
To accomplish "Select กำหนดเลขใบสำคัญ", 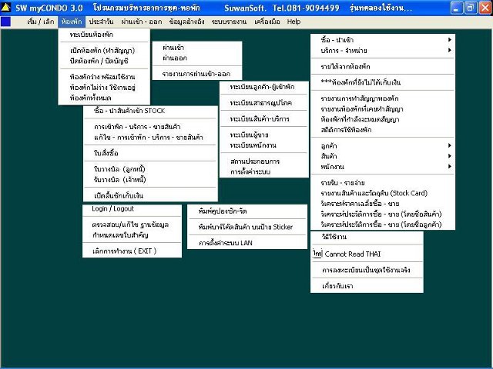I will 132,235.
